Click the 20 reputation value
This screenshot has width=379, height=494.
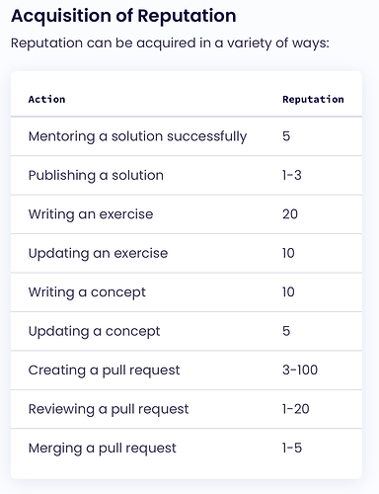[290, 214]
